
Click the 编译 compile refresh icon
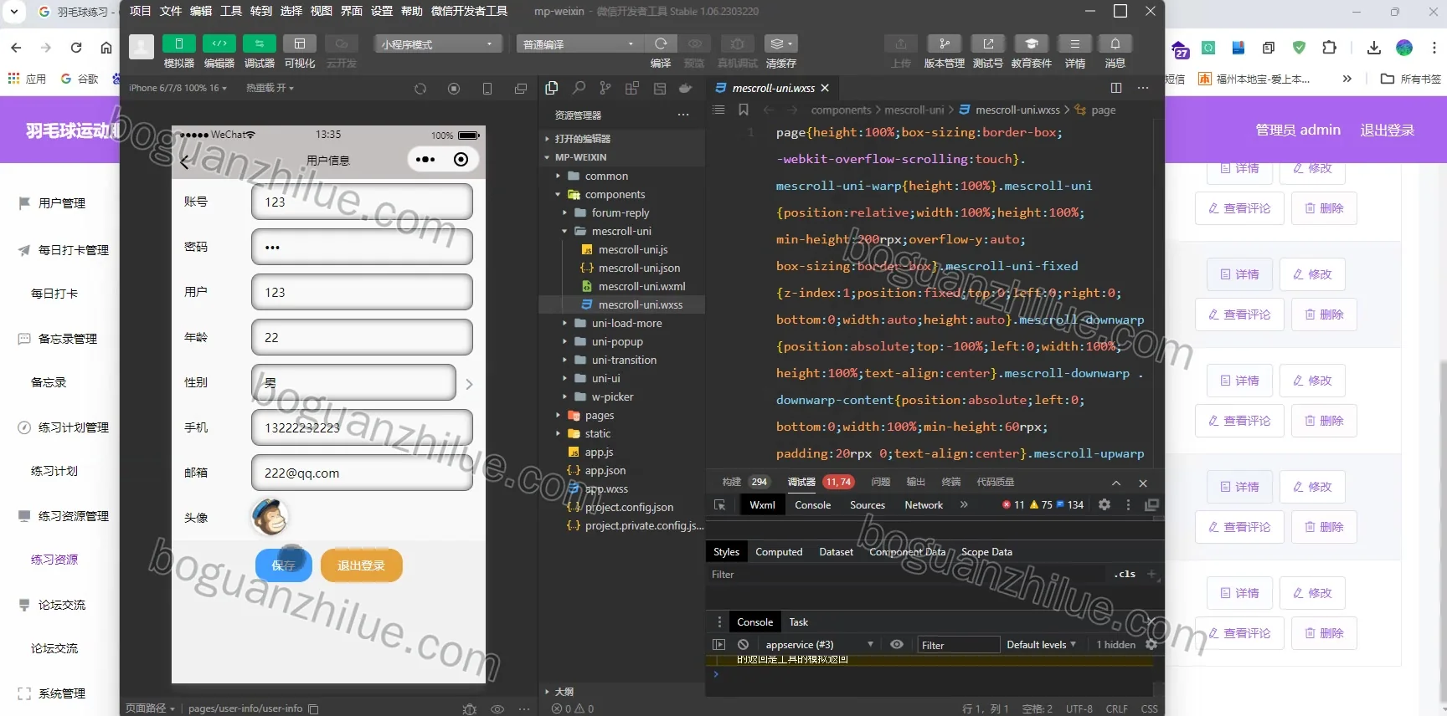pos(661,43)
